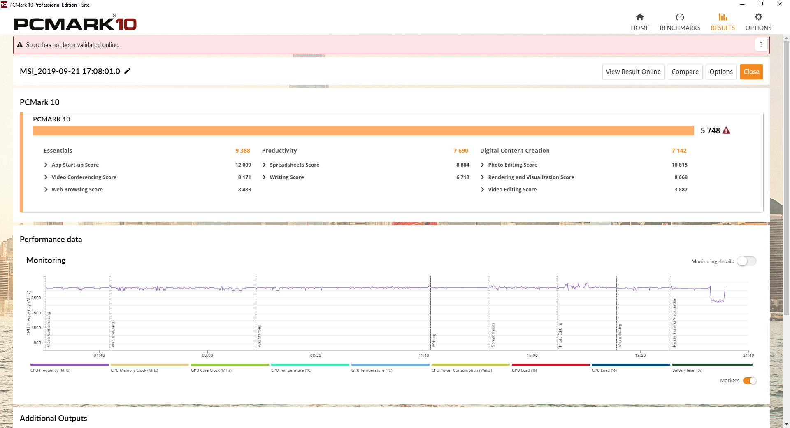Click the Photo Editing score value 10 815
This screenshot has width=790, height=428.
(x=679, y=165)
